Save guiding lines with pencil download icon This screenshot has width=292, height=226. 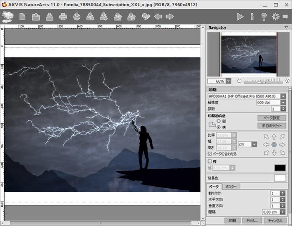131,17
